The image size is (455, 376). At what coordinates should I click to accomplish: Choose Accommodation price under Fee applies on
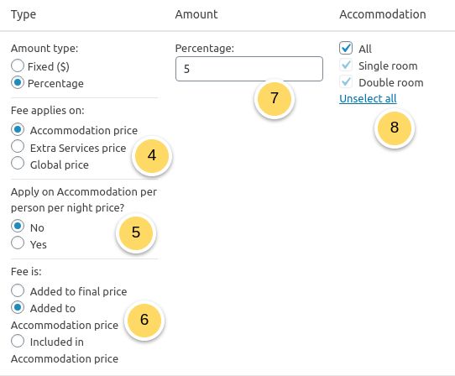coord(18,129)
